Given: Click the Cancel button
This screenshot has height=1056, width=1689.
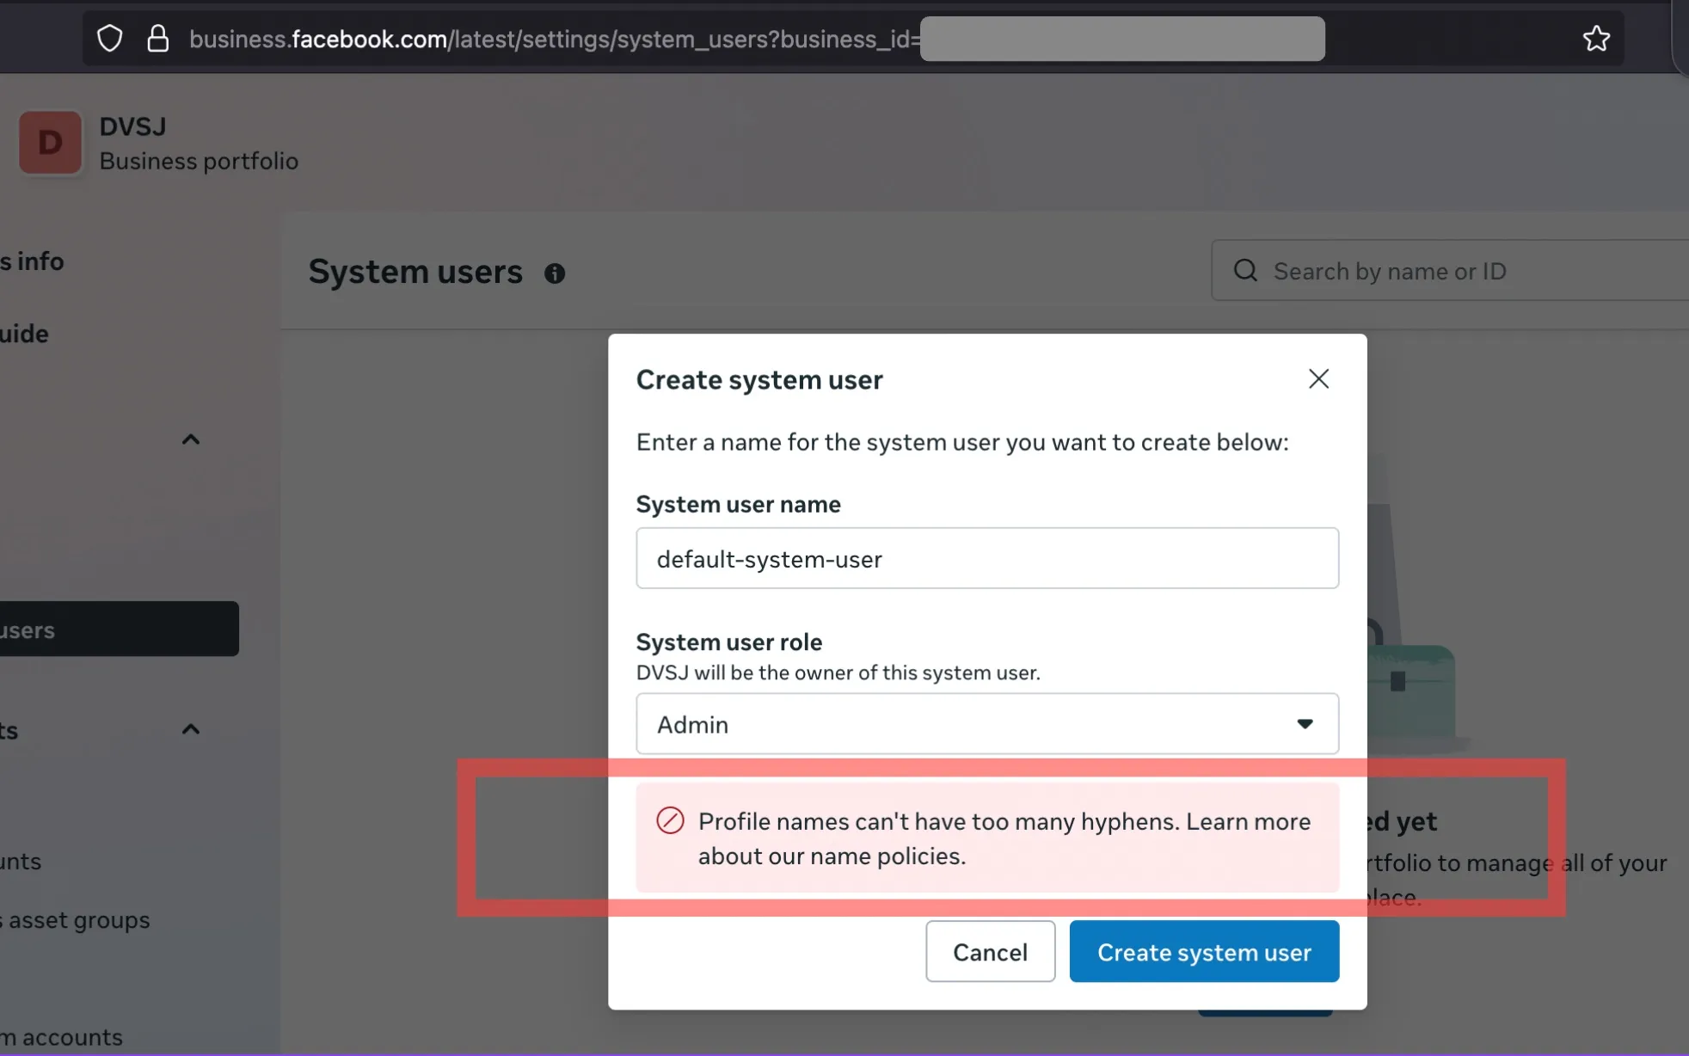Looking at the screenshot, I should 990,951.
